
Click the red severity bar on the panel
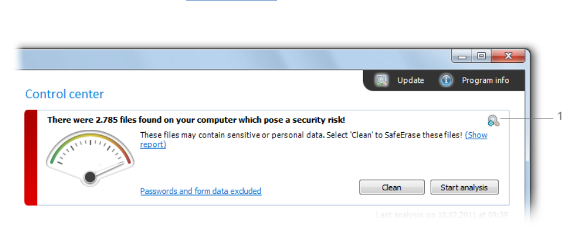coord(31,158)
